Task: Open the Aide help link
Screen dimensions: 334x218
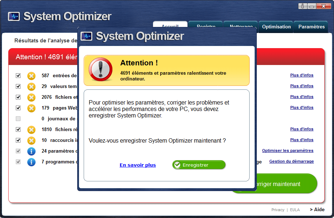Action: pyautogui.click(x=317, y=209)
